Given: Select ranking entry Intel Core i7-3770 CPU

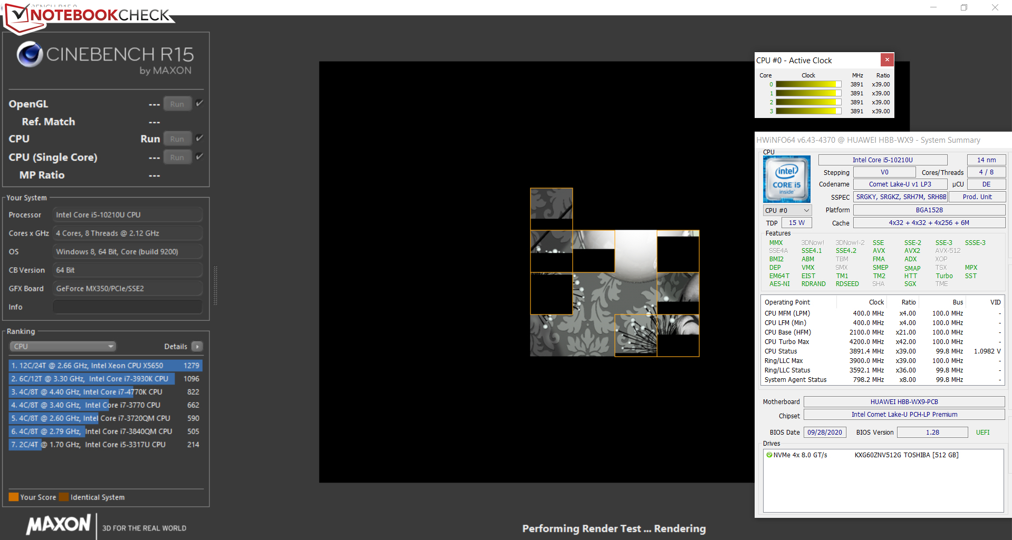Looking at the screenshot, I should (105, 405).
